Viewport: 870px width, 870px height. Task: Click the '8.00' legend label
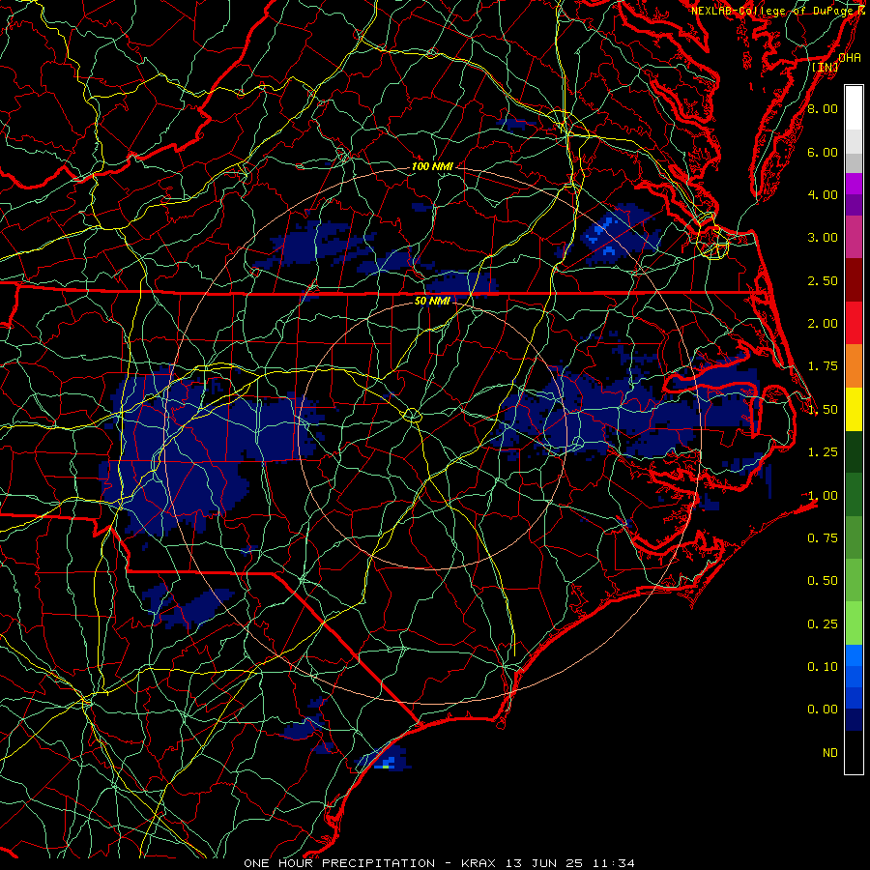(823, 108)
